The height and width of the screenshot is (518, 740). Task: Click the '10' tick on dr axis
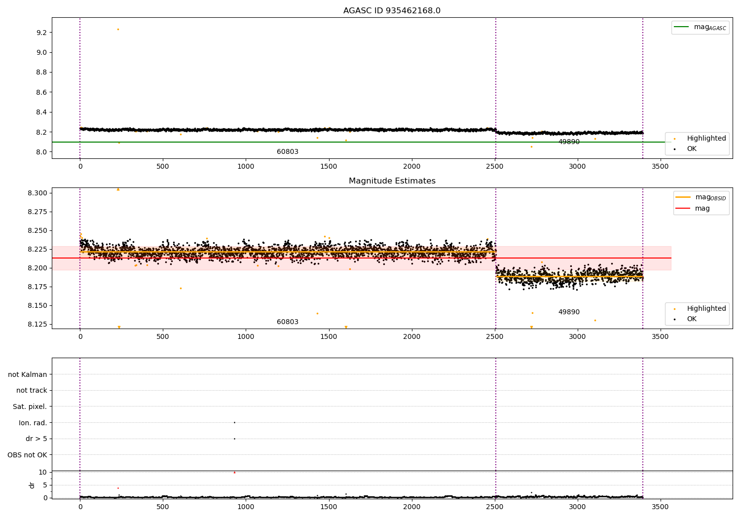click(42, 472)
